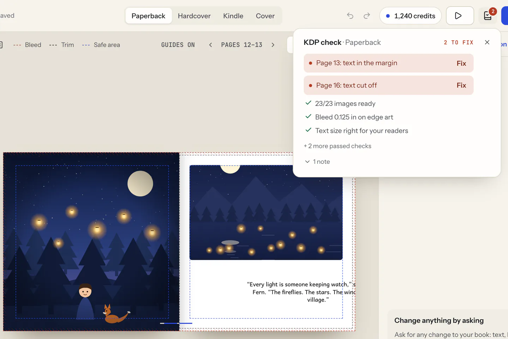Toggle the Safe area guide legend
The image size is (508, 339).
[x=101, y=45]
